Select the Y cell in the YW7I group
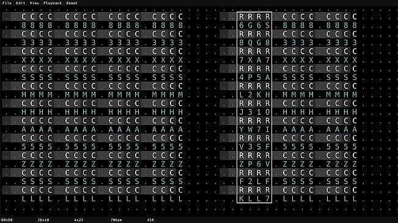This screenshot has height=223, width=398. click(x=241, y=129)
